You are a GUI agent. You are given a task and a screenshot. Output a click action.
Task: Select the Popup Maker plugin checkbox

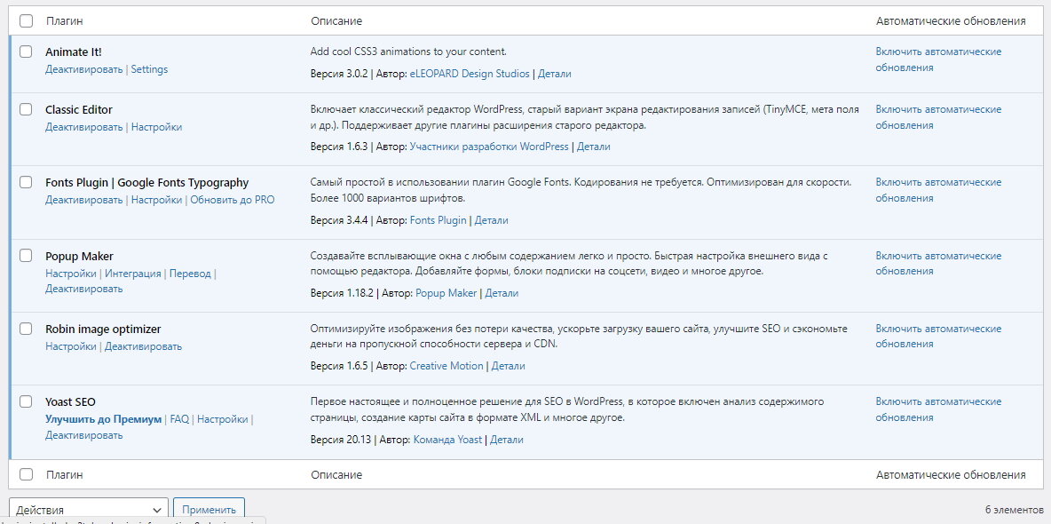(26, 256)
